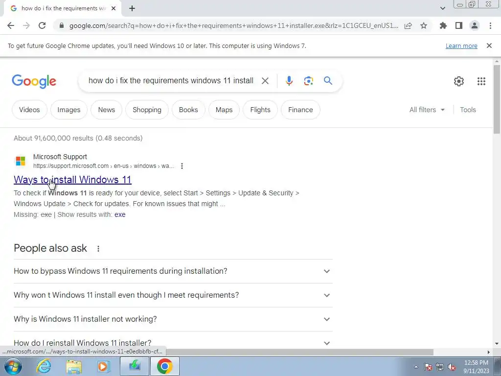This screenshot has width=501, height=376.
Task: Open the Chrome profile avatar
Action: (475, 25)
